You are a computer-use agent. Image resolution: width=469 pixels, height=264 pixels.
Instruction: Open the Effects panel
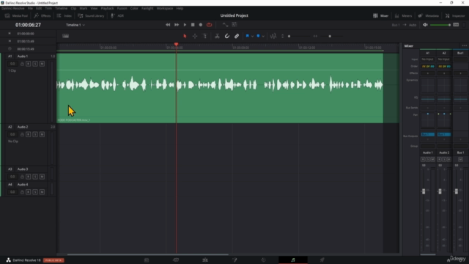(43, 16)
